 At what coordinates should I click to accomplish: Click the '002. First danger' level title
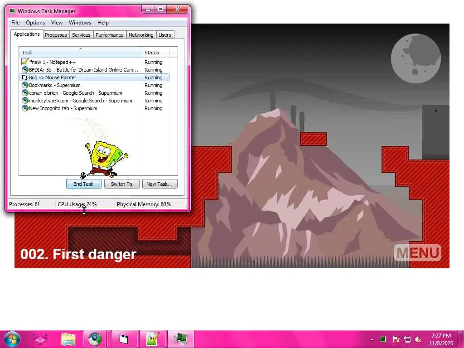click(x=78, y=254)
